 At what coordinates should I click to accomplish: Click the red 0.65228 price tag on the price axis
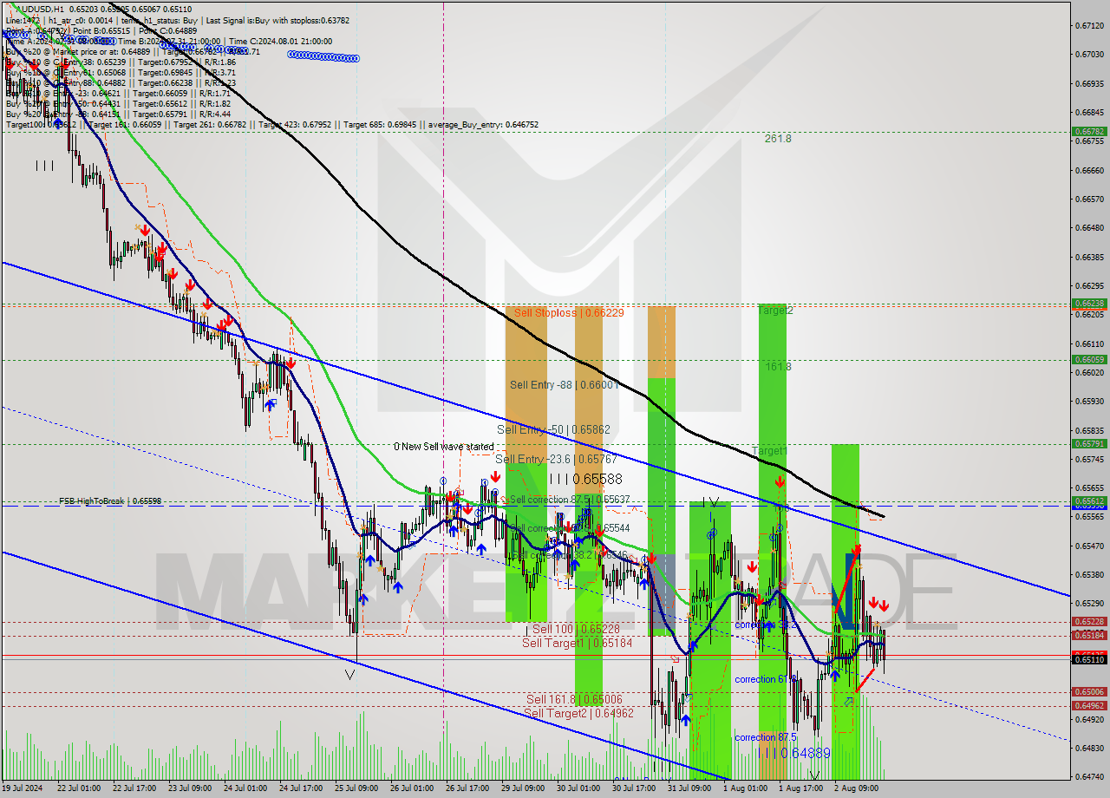point(1089,621)
